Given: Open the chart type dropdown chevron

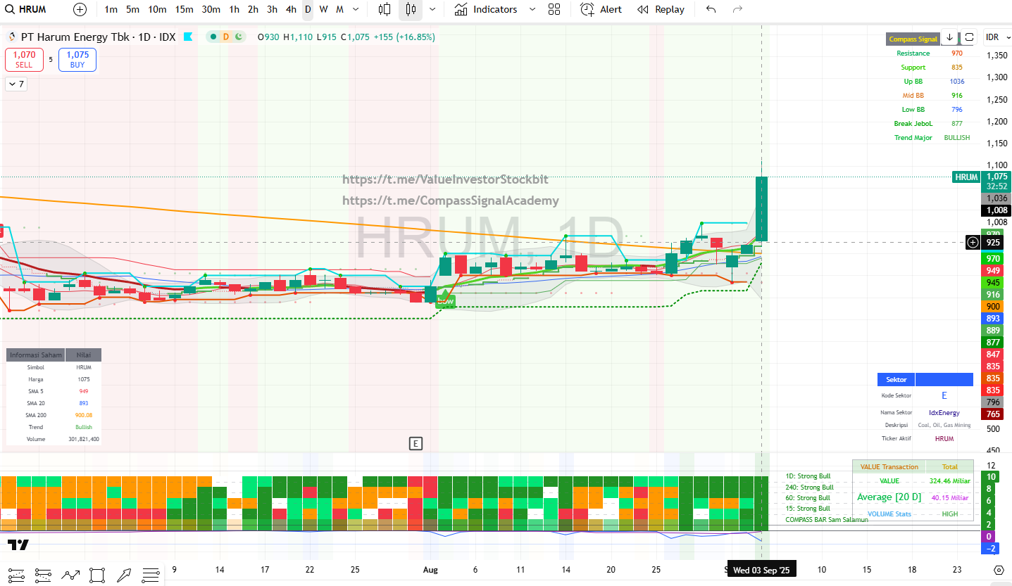Looking at the screenshot, I should coord(432,9).
